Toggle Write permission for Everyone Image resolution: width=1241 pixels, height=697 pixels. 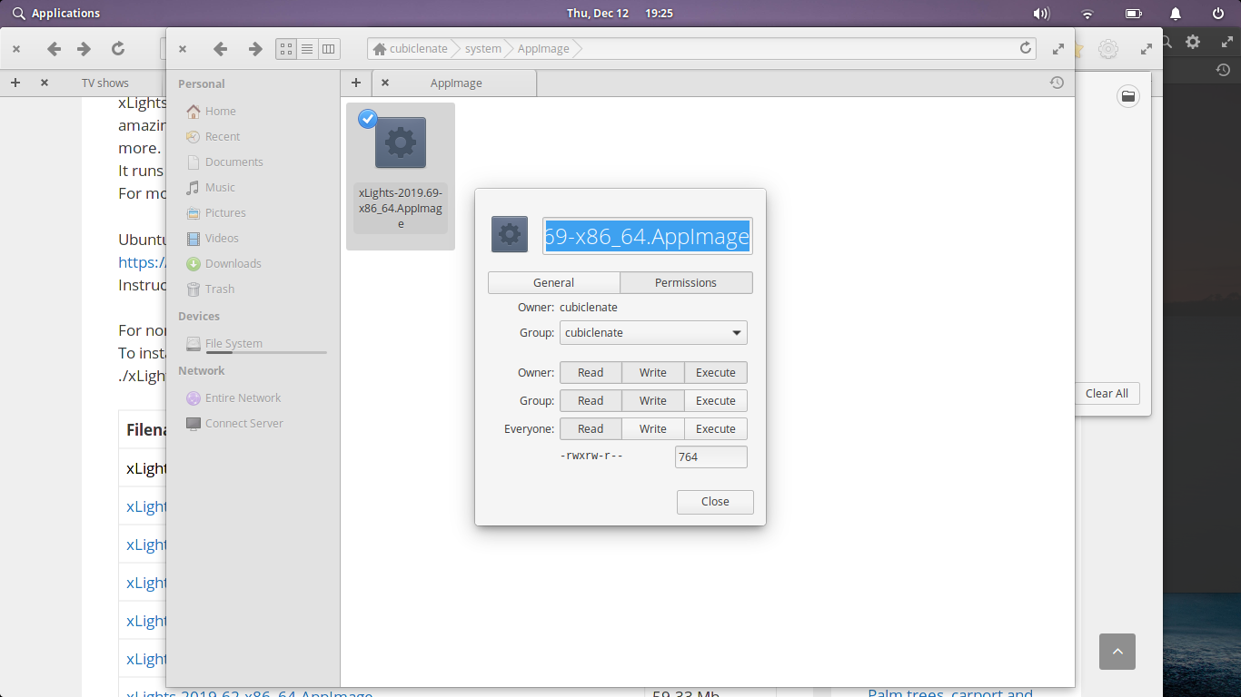(652, 428)
